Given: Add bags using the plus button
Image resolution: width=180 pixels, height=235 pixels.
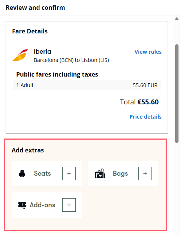Looking at the screenshot, I should [x=145, y=173].
